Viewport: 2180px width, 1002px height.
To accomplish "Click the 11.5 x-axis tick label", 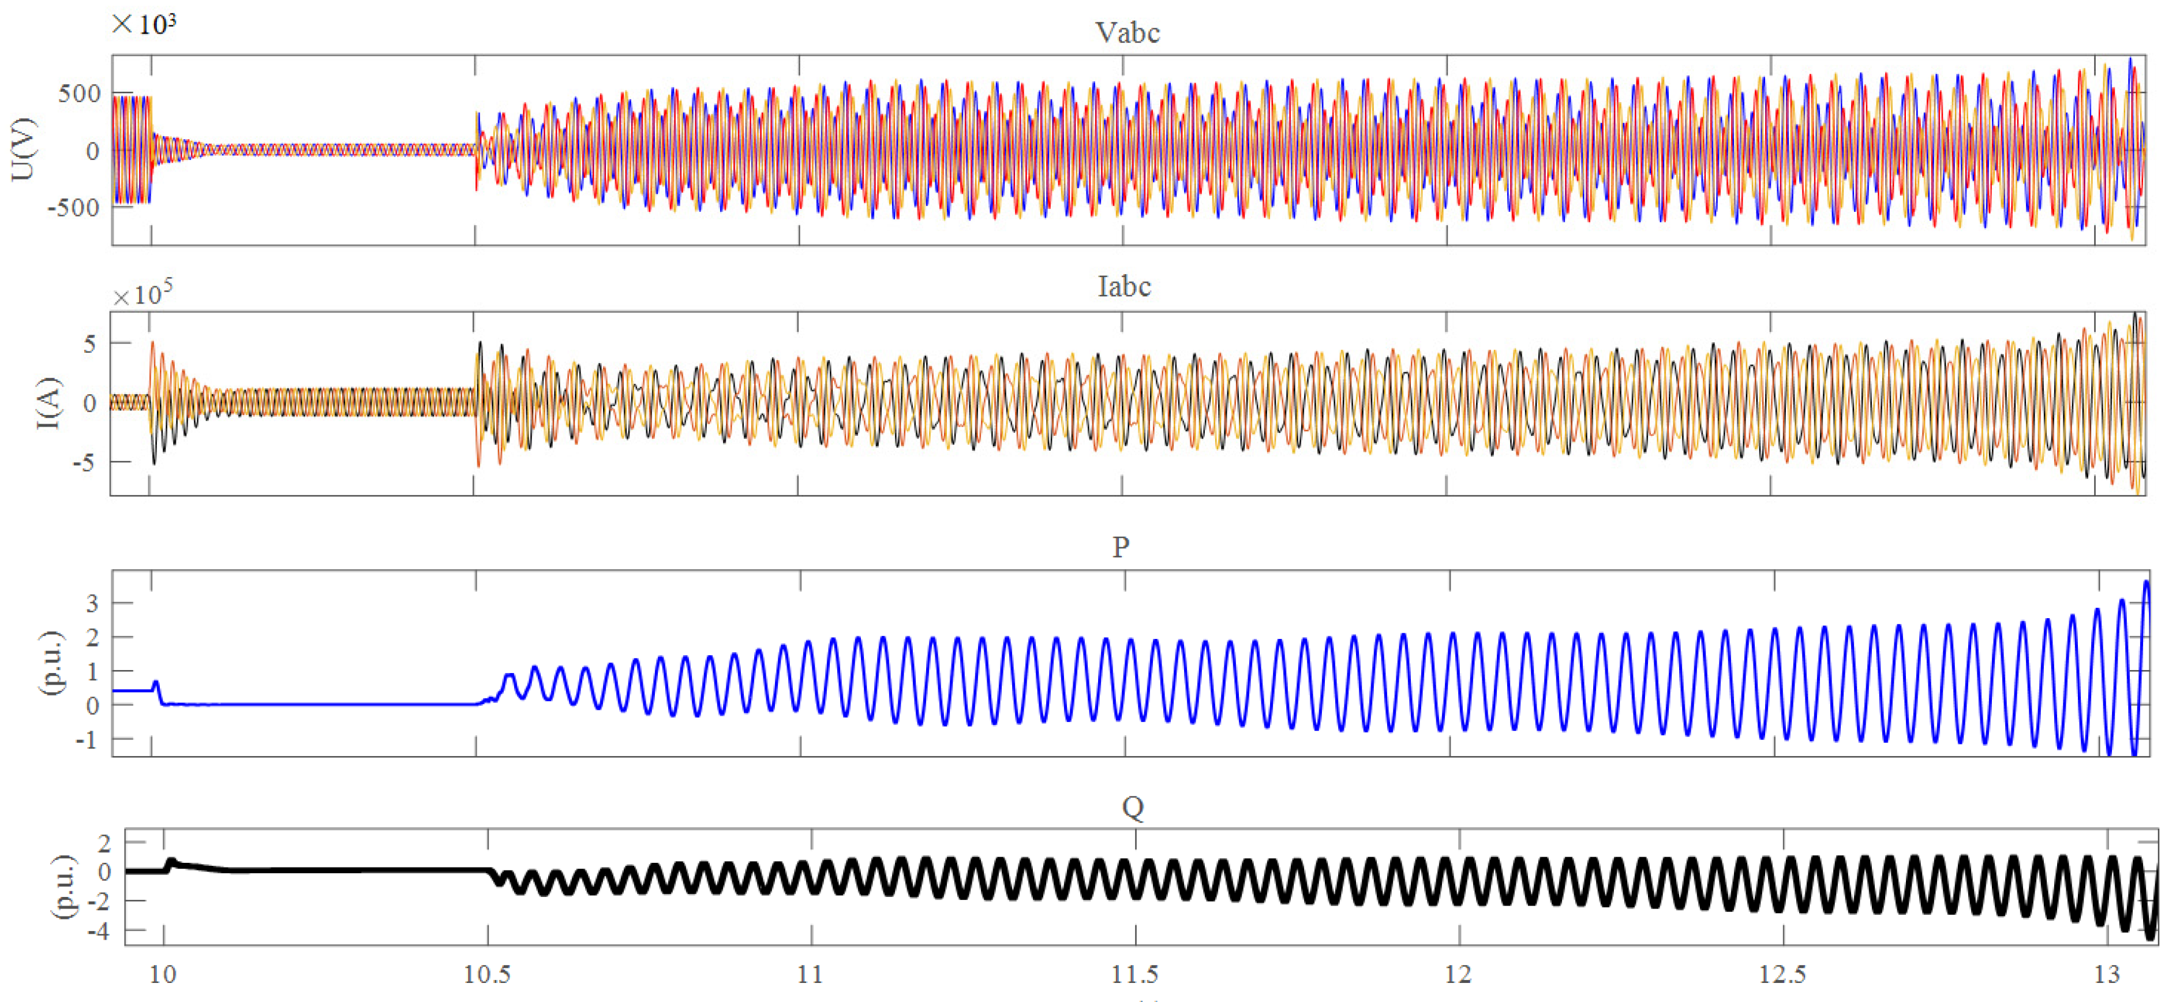I will tap(1135, 975).
